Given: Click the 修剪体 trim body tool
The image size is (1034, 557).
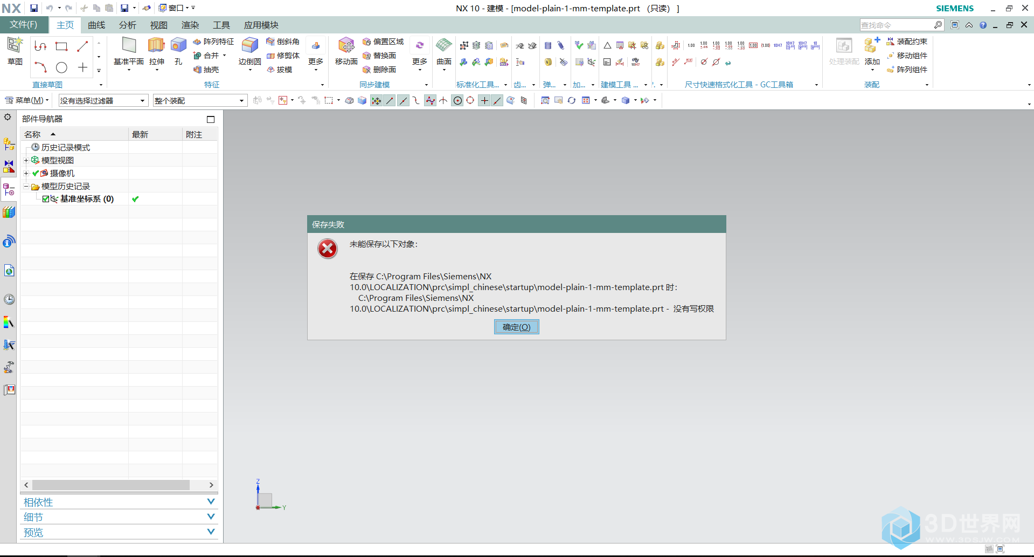Looking at the screenshot, I should [x=283, y=56].
